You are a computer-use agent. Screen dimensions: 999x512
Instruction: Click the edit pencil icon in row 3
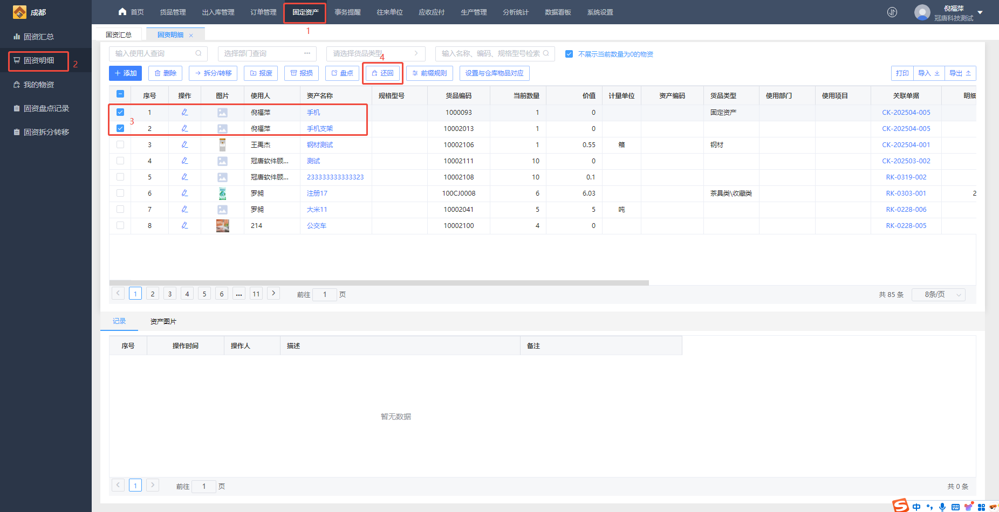click(x=184, y=144)
